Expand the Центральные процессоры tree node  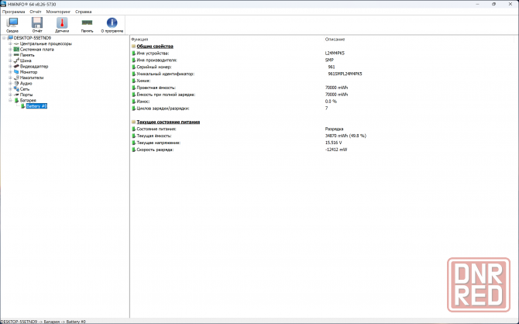pyautogui.click(x=10, y=43)
